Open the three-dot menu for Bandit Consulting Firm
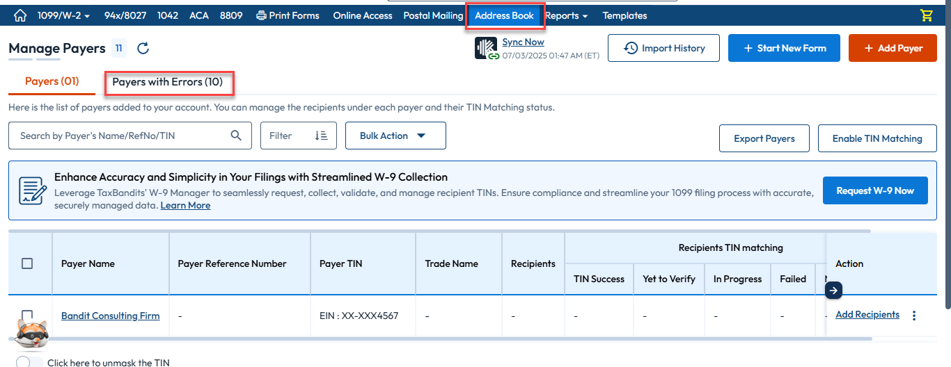 coord(914,316)
